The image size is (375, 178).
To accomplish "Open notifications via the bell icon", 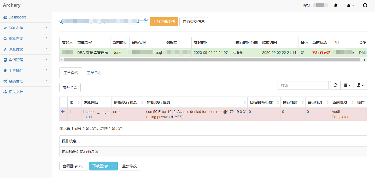I will 336,5.
